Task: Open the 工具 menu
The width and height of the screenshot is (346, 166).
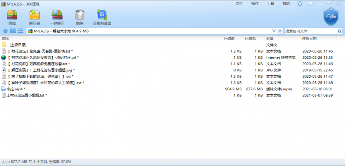Action: pyautogui.click(x=271, y=3)
